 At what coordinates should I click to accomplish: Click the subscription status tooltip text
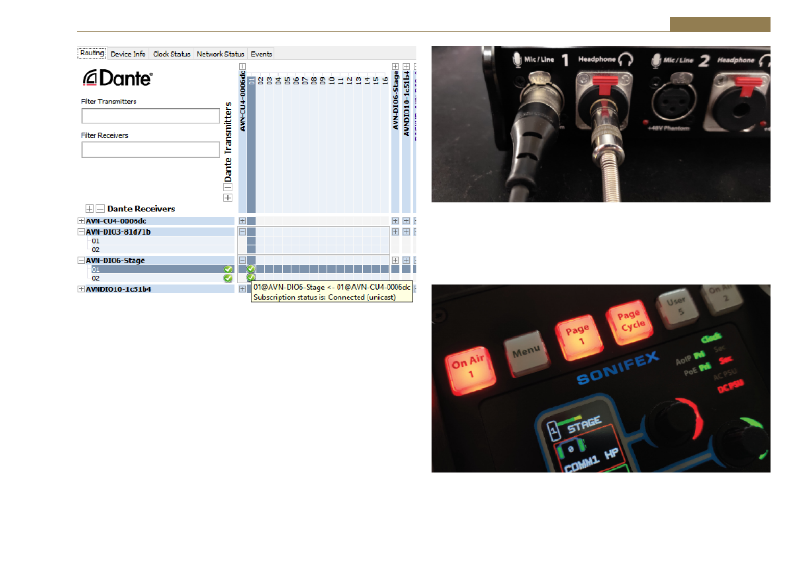pyautogui.click(x=332, y=292)
